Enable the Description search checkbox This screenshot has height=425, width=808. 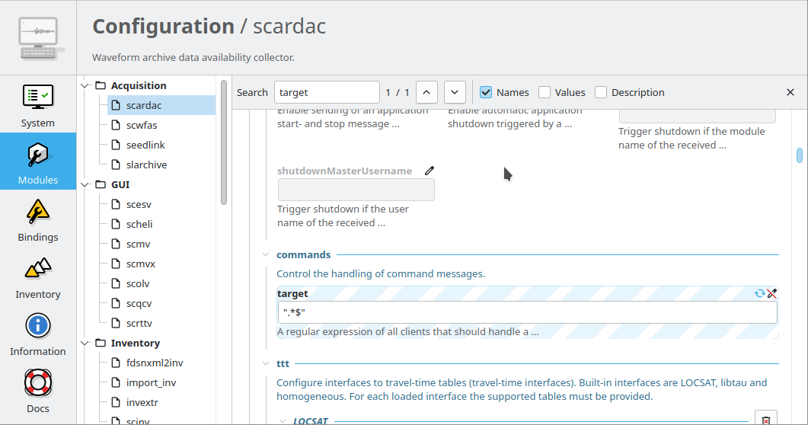[x=601, y=92]
